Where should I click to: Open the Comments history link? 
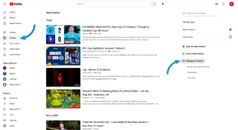click(x=192, y=72)
